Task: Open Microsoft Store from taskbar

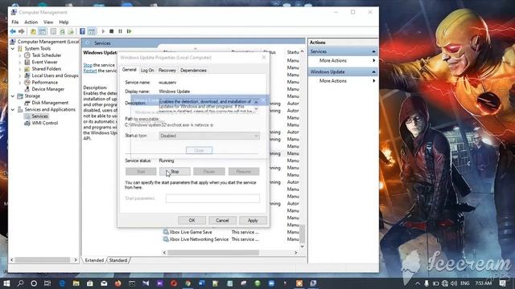Action: click(x=89, y=283)
